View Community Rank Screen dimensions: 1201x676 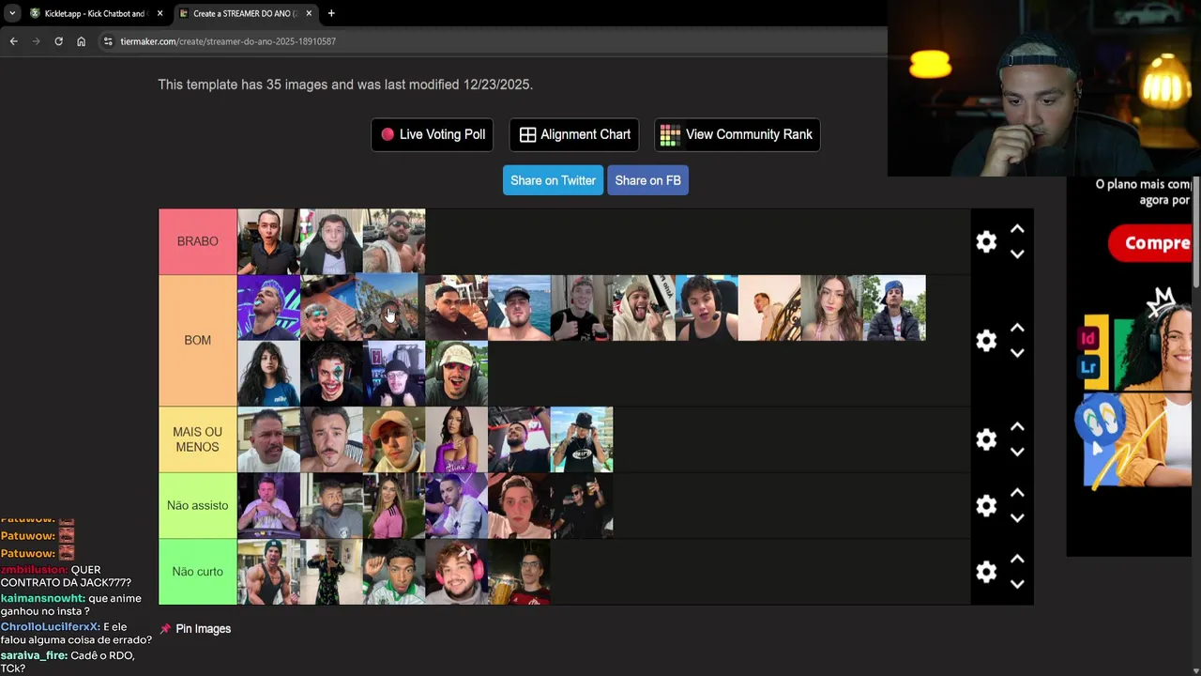pos(737,134)
